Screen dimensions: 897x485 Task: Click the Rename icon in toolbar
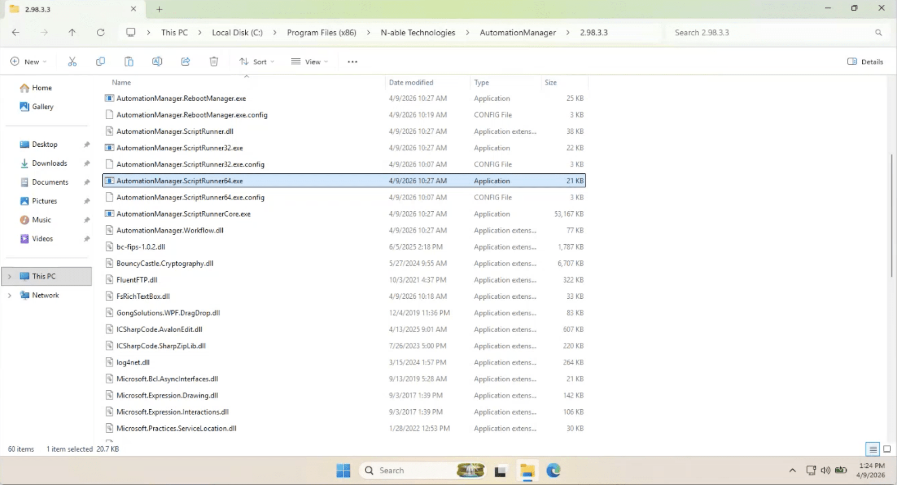[157, 62]
